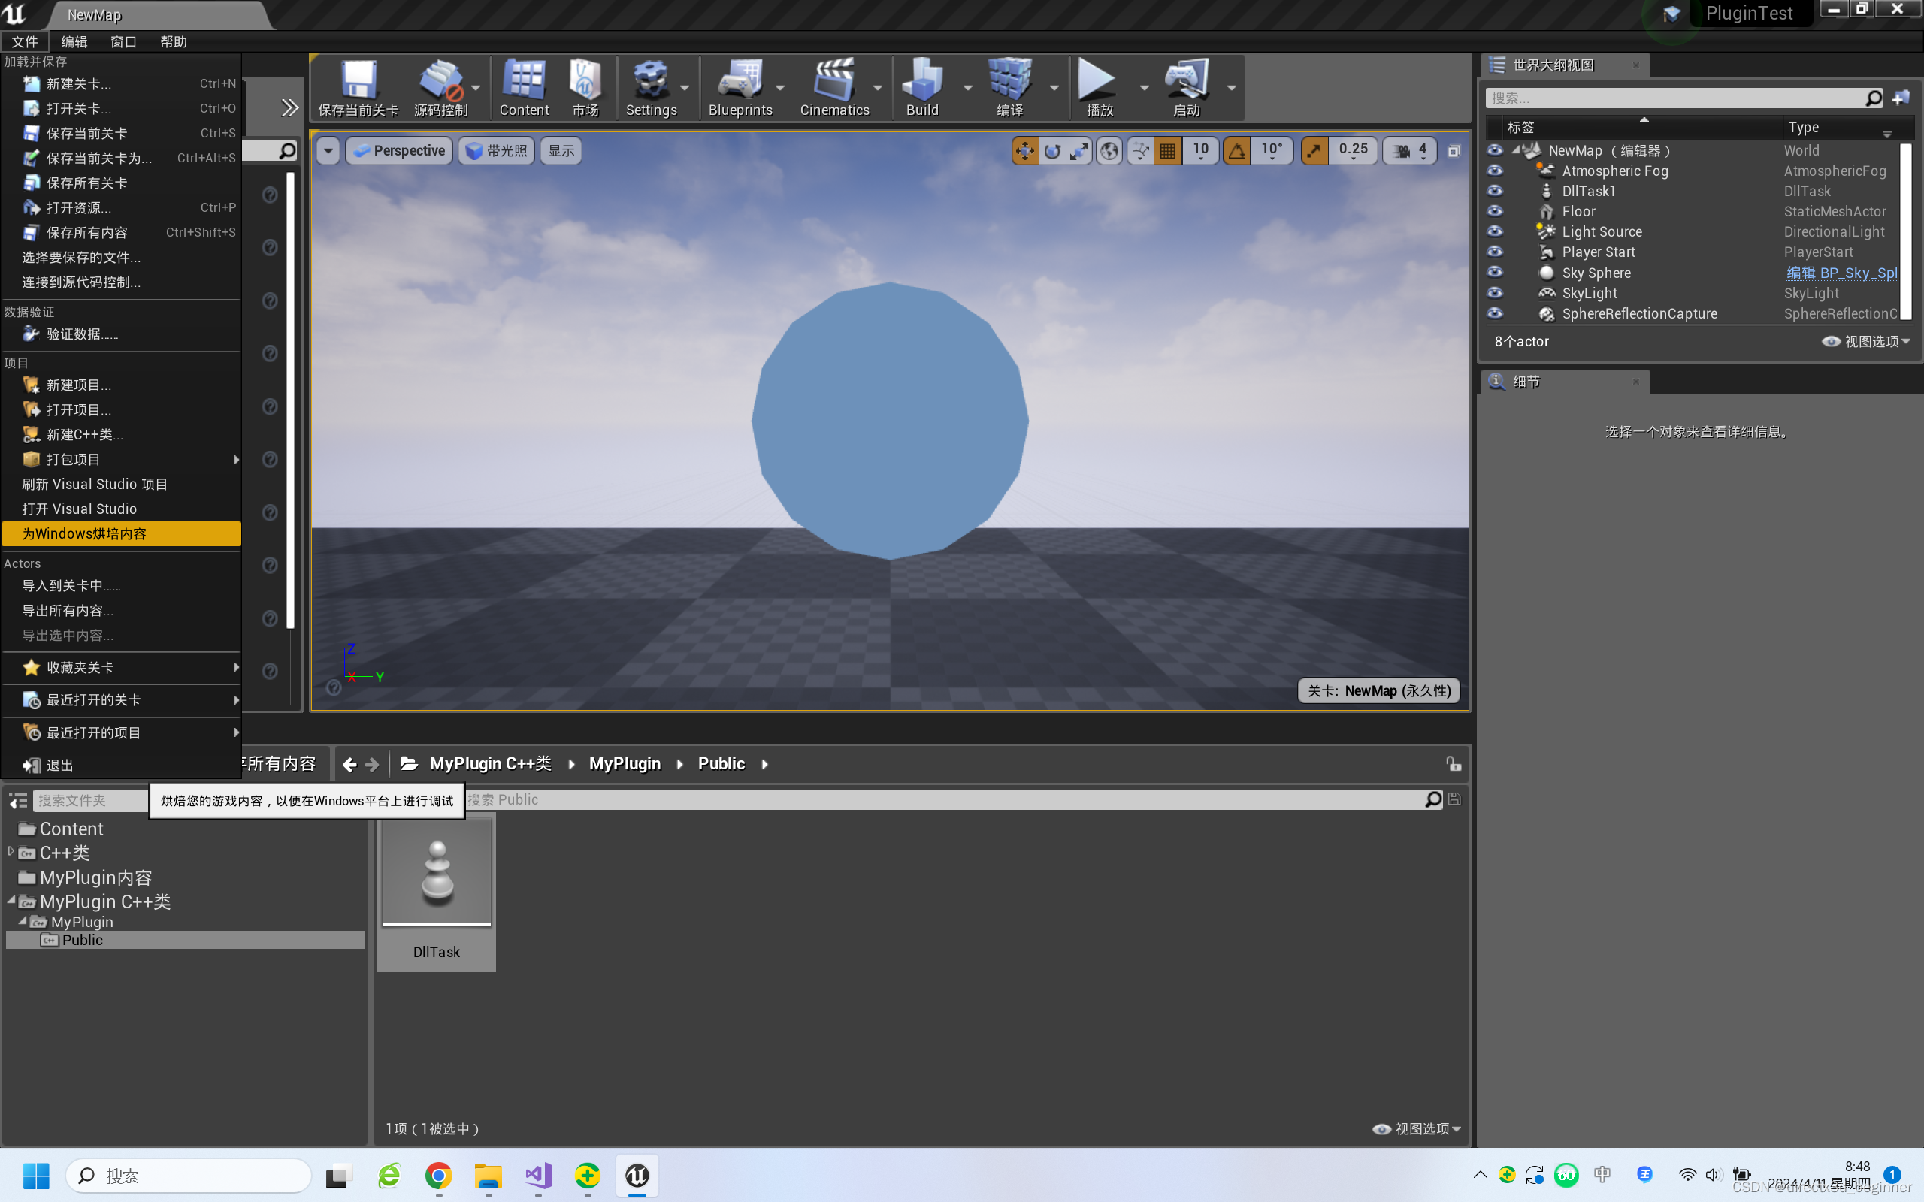Click the Build icon in toolbar
Viewport: 1924px width, 1202px height.
tap(921, 86)
